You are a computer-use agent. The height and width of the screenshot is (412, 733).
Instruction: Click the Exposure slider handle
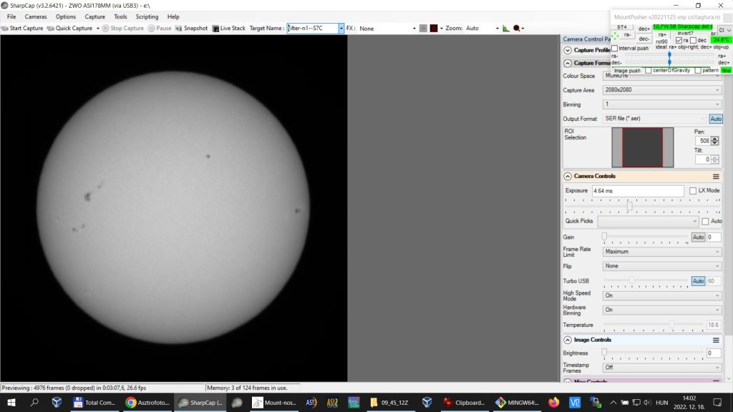tap(630, 206)
